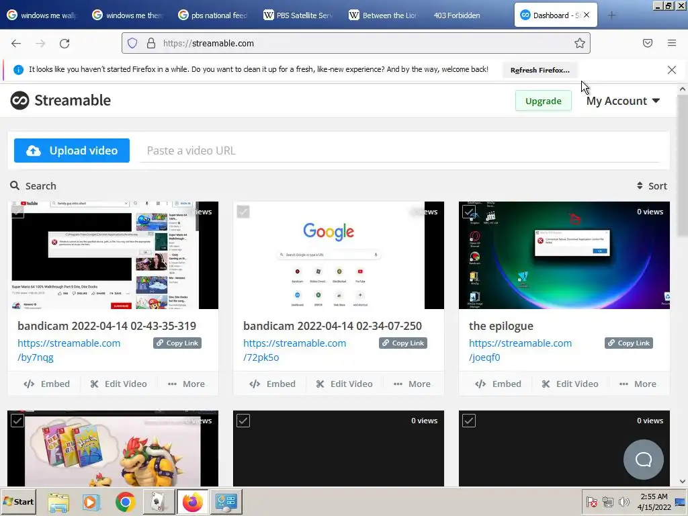The image size is (688, 516).
Task: Open the streamable.com/by7nqg link
Action: [69, 350]
